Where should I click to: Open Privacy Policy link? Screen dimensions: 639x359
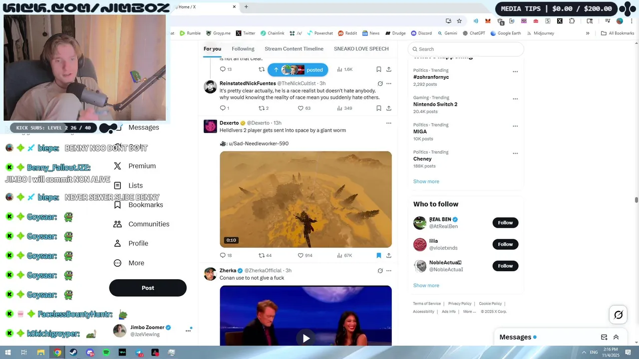pos(460,304)
